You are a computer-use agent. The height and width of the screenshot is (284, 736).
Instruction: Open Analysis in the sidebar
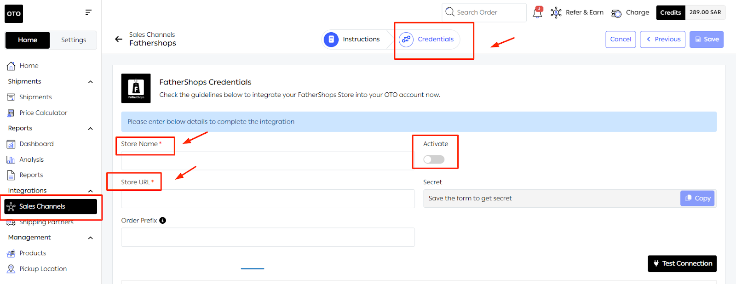click(31, 160)
